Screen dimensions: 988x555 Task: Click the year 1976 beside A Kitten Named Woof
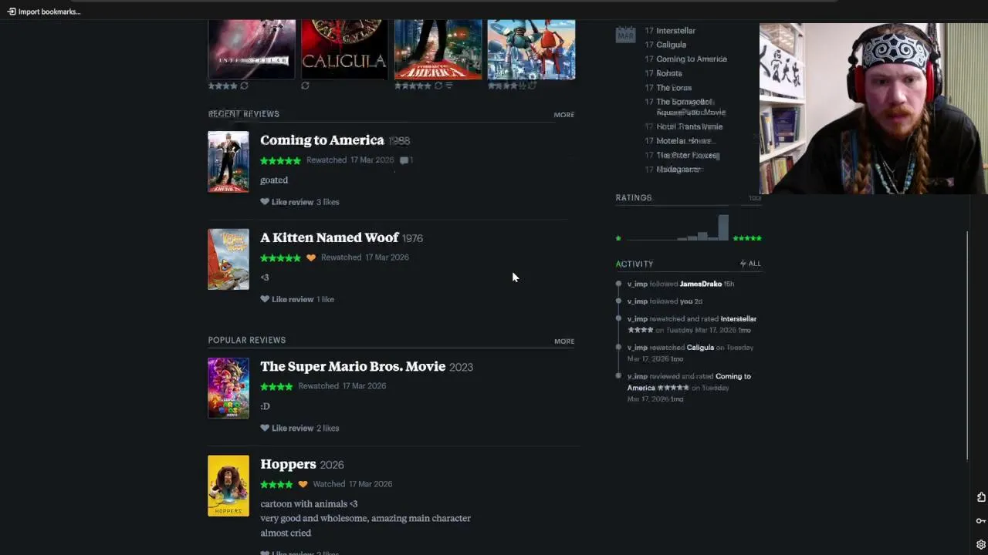click(x=412, y=238)
